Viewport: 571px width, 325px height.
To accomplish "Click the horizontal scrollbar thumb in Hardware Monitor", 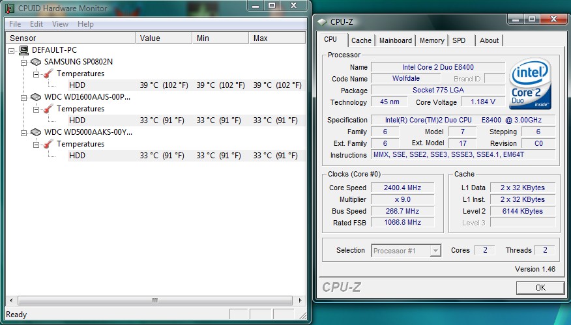I will coord(155,301).
